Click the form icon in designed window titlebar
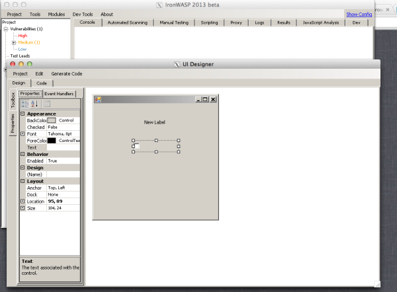 [98, 99]
